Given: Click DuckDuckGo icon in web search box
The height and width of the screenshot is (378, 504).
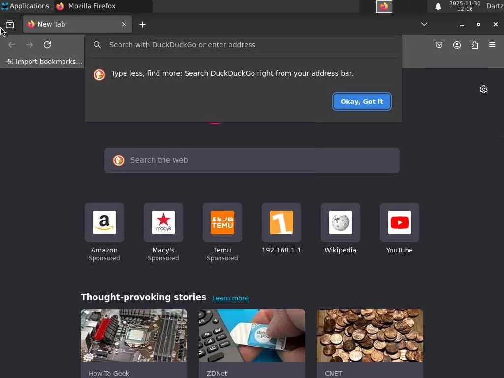Looking at the screenshot, I should point(119,160).
